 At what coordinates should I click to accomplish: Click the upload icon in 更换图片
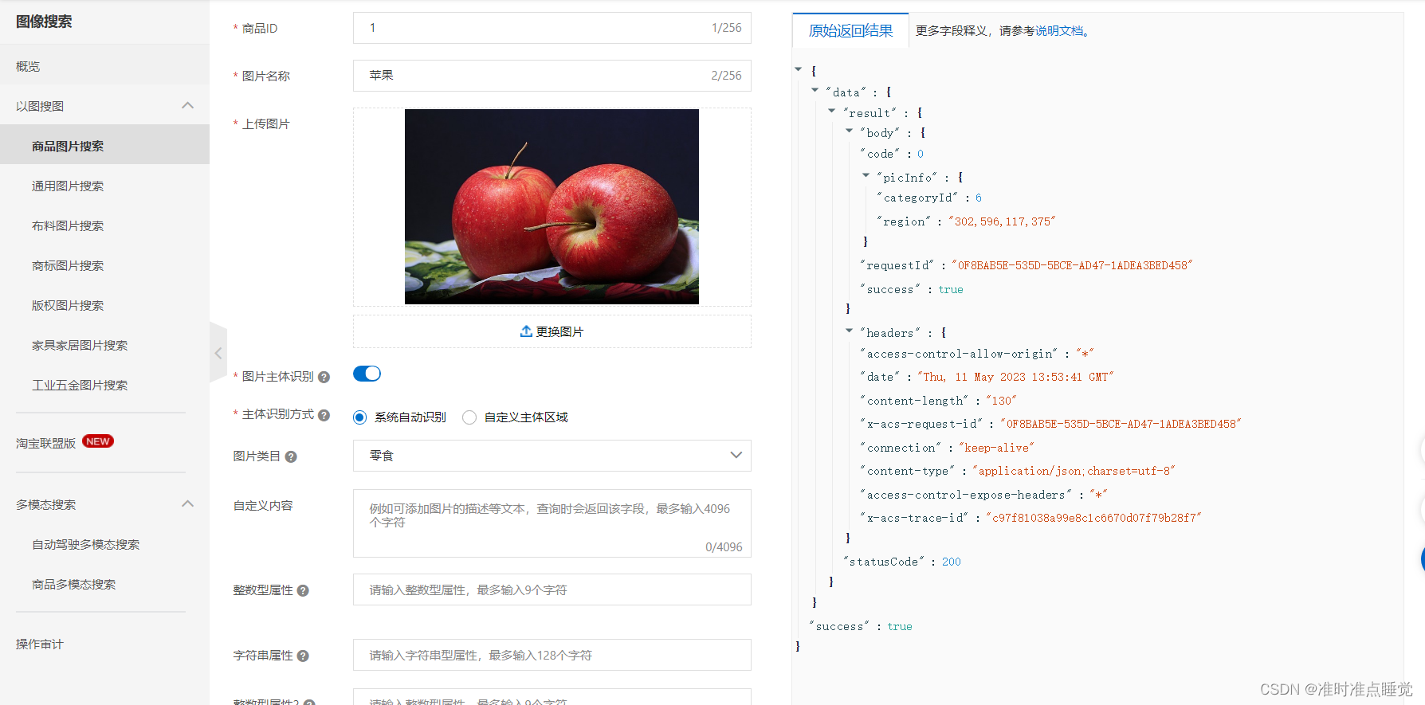pyautogui.click(x=526, y=331)
